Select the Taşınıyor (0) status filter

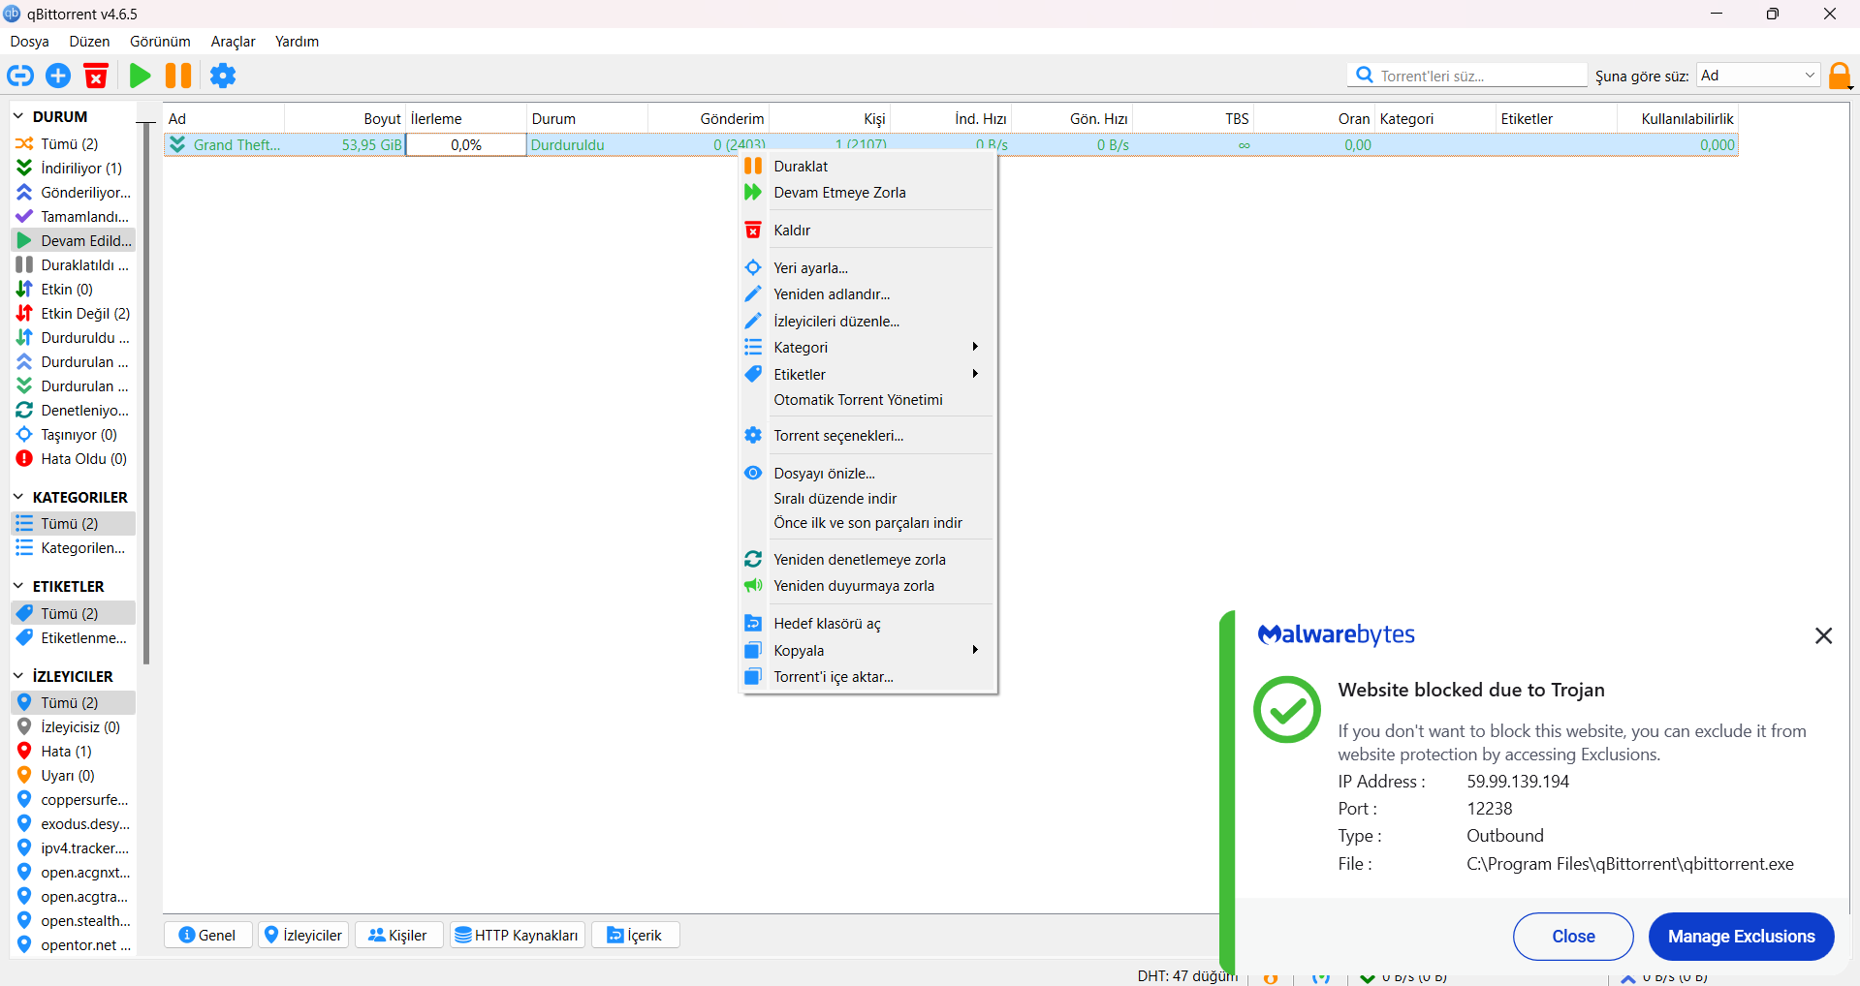[x=73, y=434]
